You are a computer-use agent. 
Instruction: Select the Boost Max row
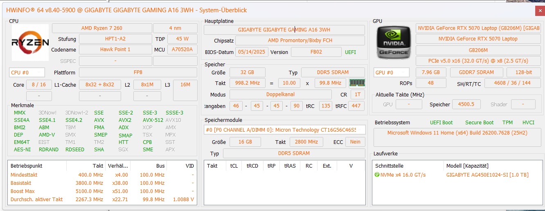pos(102,191)
